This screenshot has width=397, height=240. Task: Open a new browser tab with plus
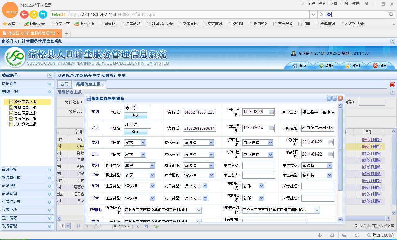(66, 33)
